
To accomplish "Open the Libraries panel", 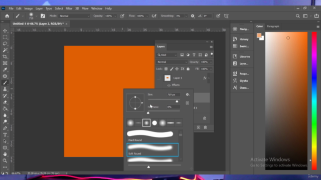I will [x=242, y=56].
